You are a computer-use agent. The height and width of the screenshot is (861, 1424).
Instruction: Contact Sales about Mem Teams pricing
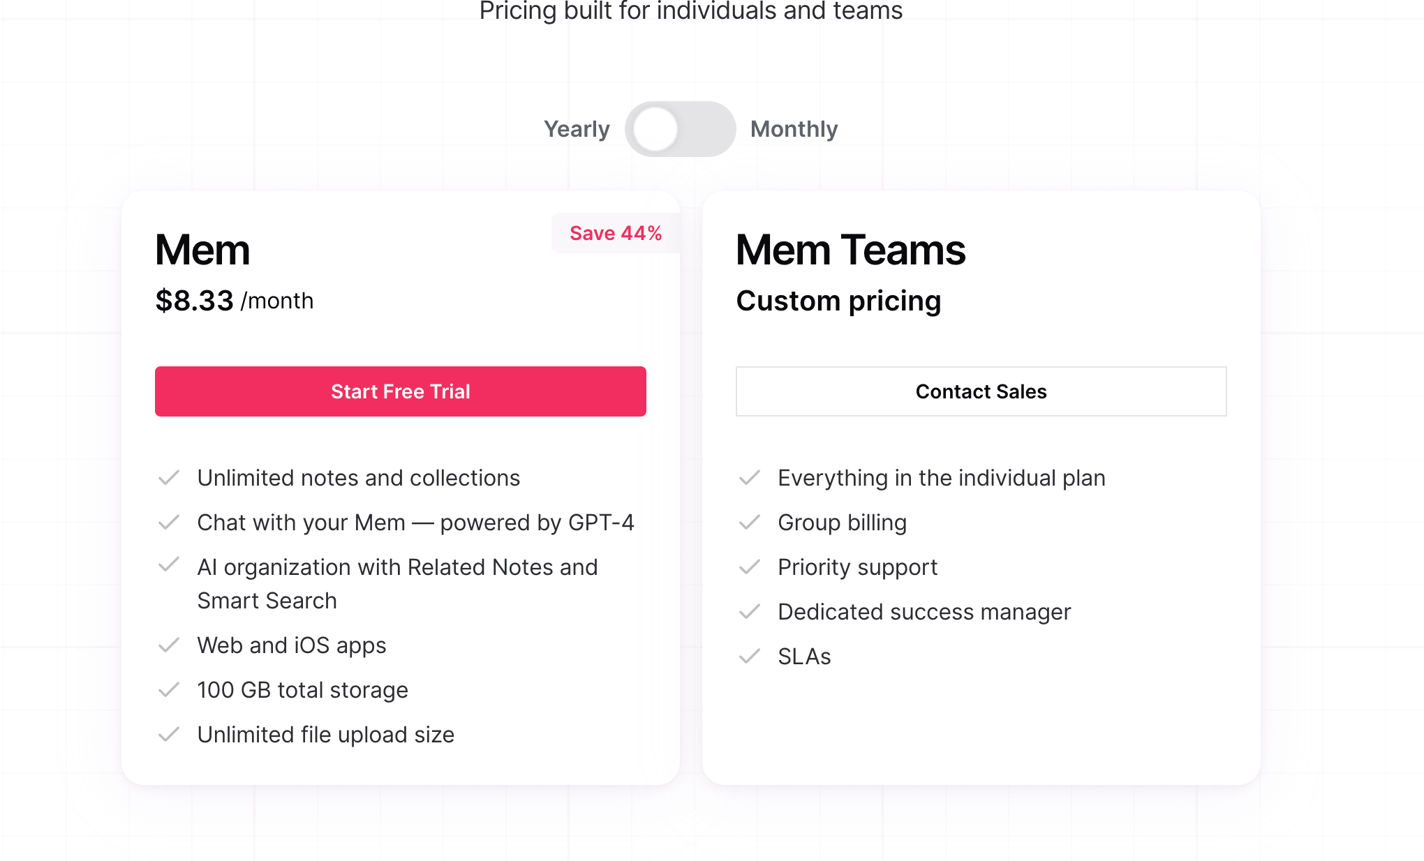pyautogui.click(x=981, y=391)
